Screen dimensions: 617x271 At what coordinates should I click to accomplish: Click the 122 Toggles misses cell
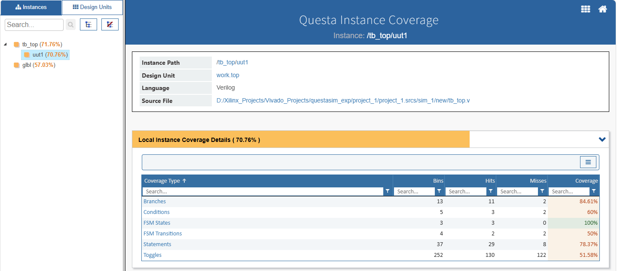click(522, 255)
